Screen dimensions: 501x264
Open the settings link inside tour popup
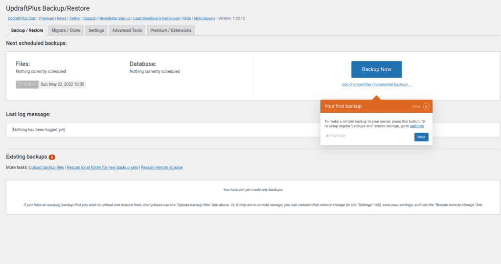click(417, 126)
